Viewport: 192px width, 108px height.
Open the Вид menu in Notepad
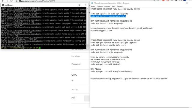point(114,6)
